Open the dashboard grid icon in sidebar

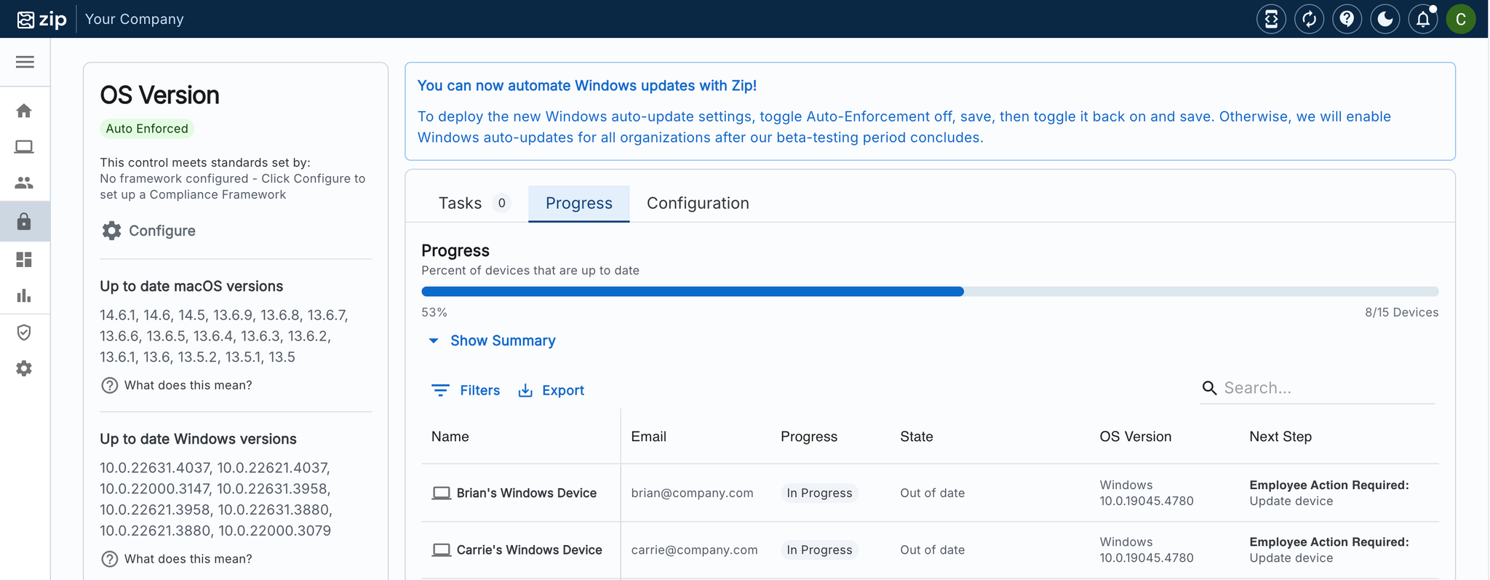[x=24, y=260]
